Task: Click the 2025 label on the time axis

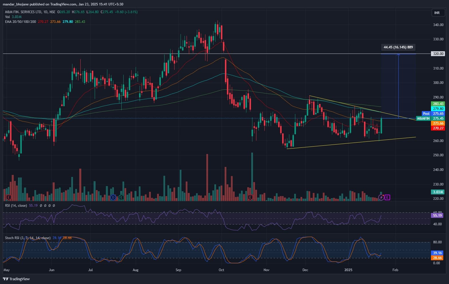Action: pos(348,270)
